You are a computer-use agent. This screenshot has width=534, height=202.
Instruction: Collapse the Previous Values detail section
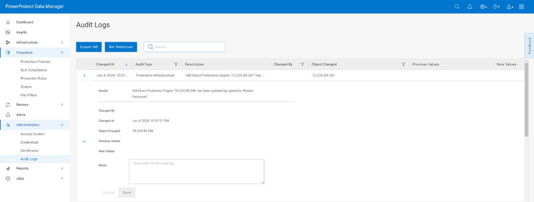coord(84,141)
